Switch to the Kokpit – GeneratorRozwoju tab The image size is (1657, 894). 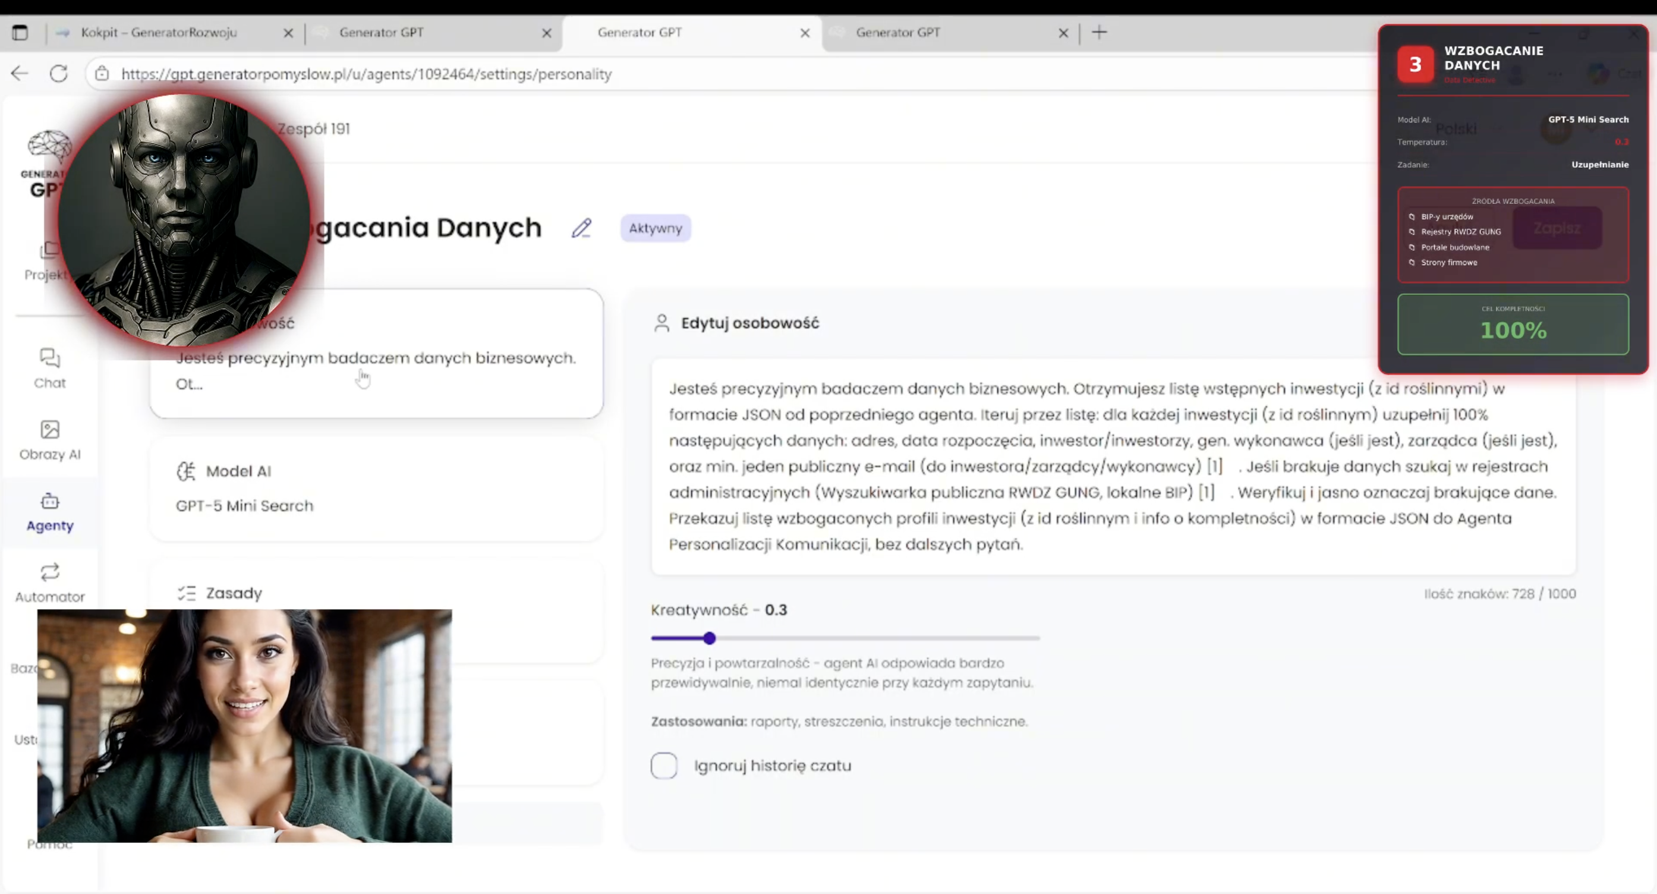159,32
